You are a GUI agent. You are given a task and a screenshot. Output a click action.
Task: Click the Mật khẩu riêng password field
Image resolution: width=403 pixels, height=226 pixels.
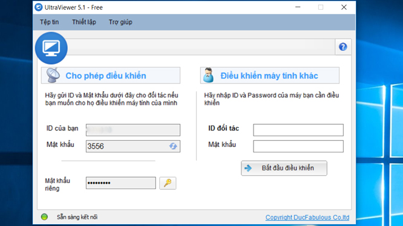point(121,183)
